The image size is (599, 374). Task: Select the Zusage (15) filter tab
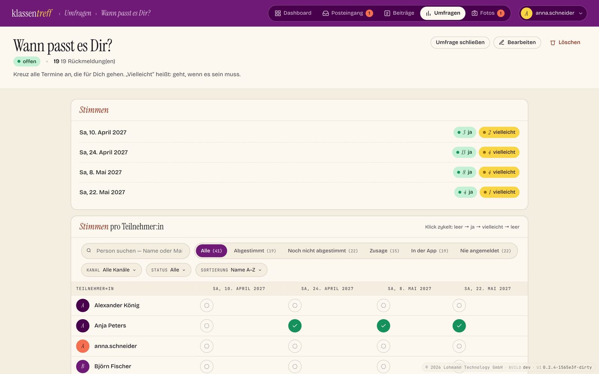click(x=384, y=251)
